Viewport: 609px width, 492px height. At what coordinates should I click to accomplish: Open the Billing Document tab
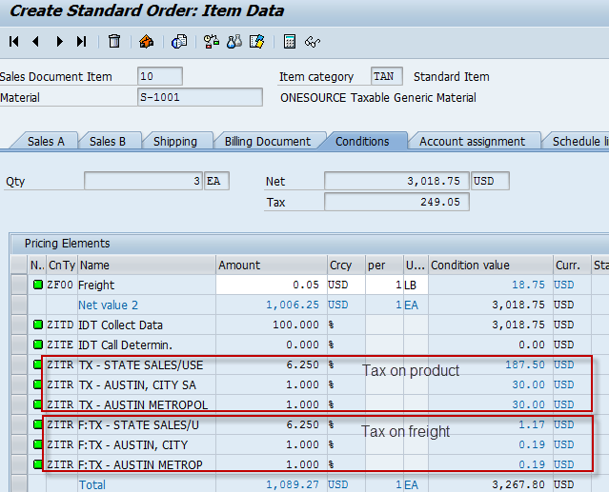(x=268, y=141)
